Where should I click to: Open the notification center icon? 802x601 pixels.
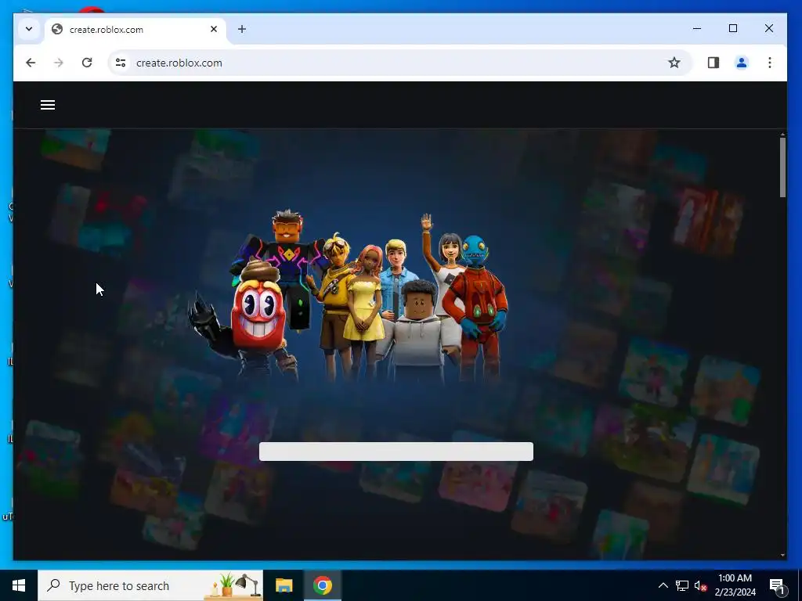778,585
